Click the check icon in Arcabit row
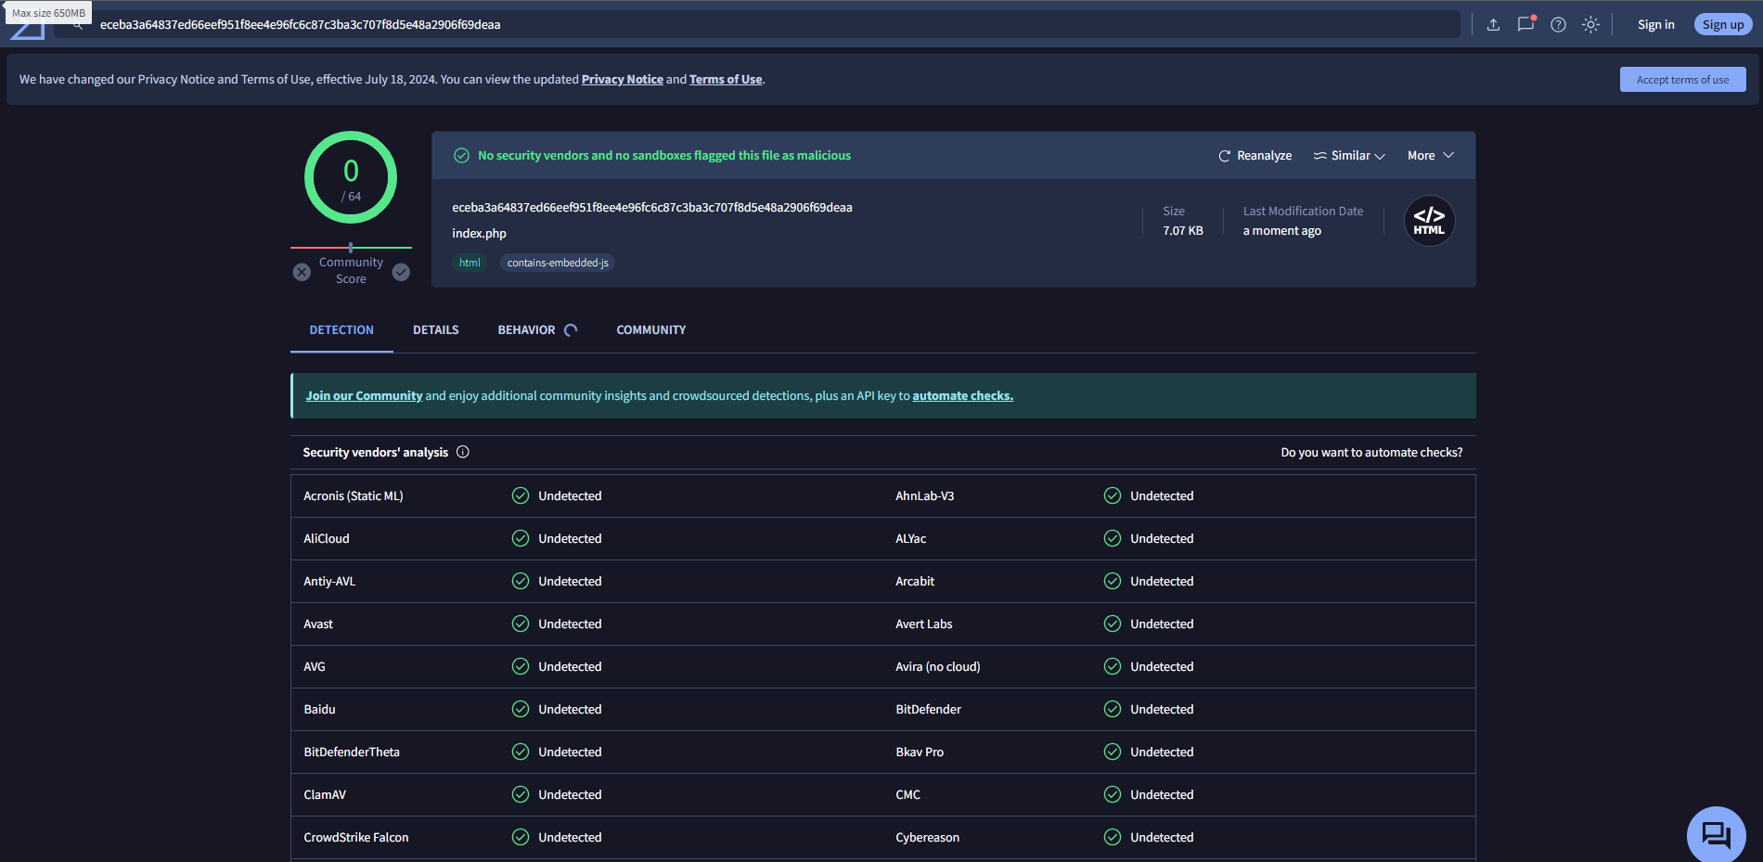Viewport: 1763px width, 862px height. (1113, 581)
